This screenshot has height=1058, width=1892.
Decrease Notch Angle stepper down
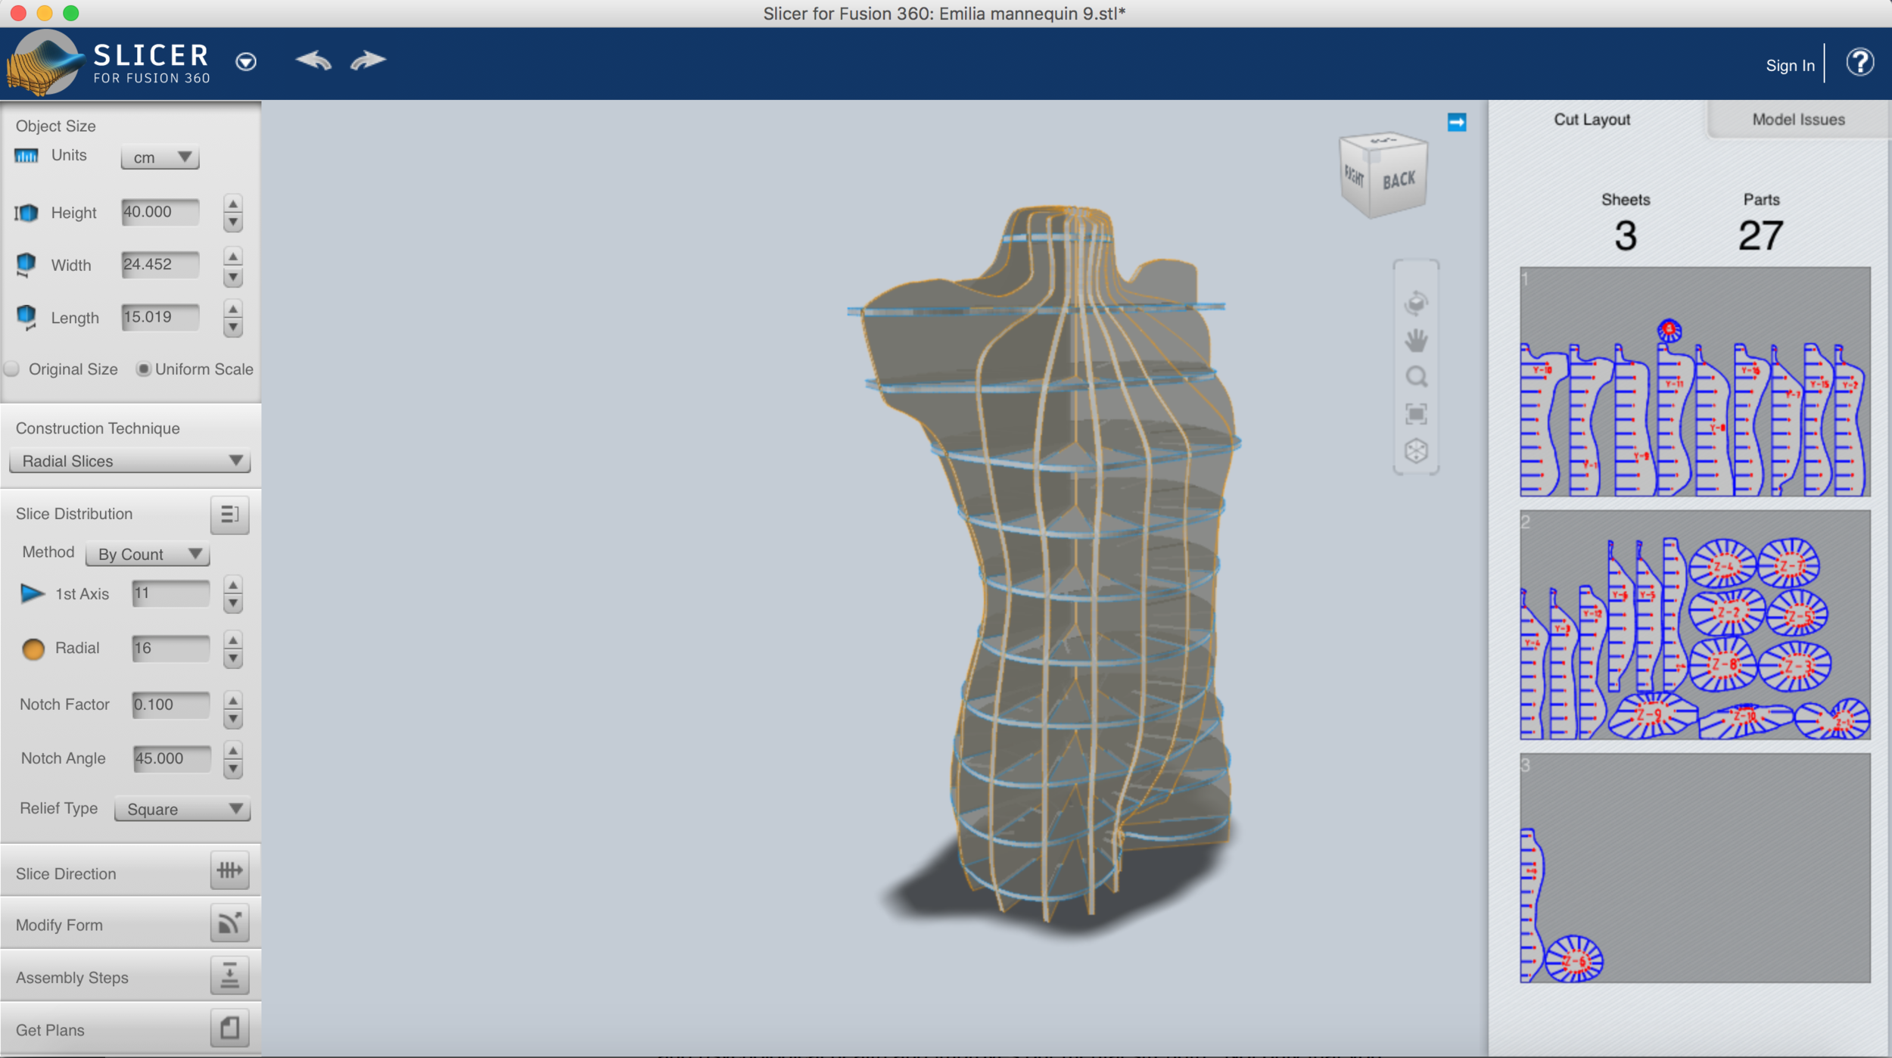click(233, 770)
